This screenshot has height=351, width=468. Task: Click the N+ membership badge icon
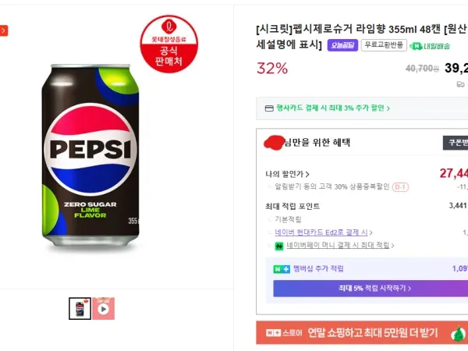pos(281,269)
